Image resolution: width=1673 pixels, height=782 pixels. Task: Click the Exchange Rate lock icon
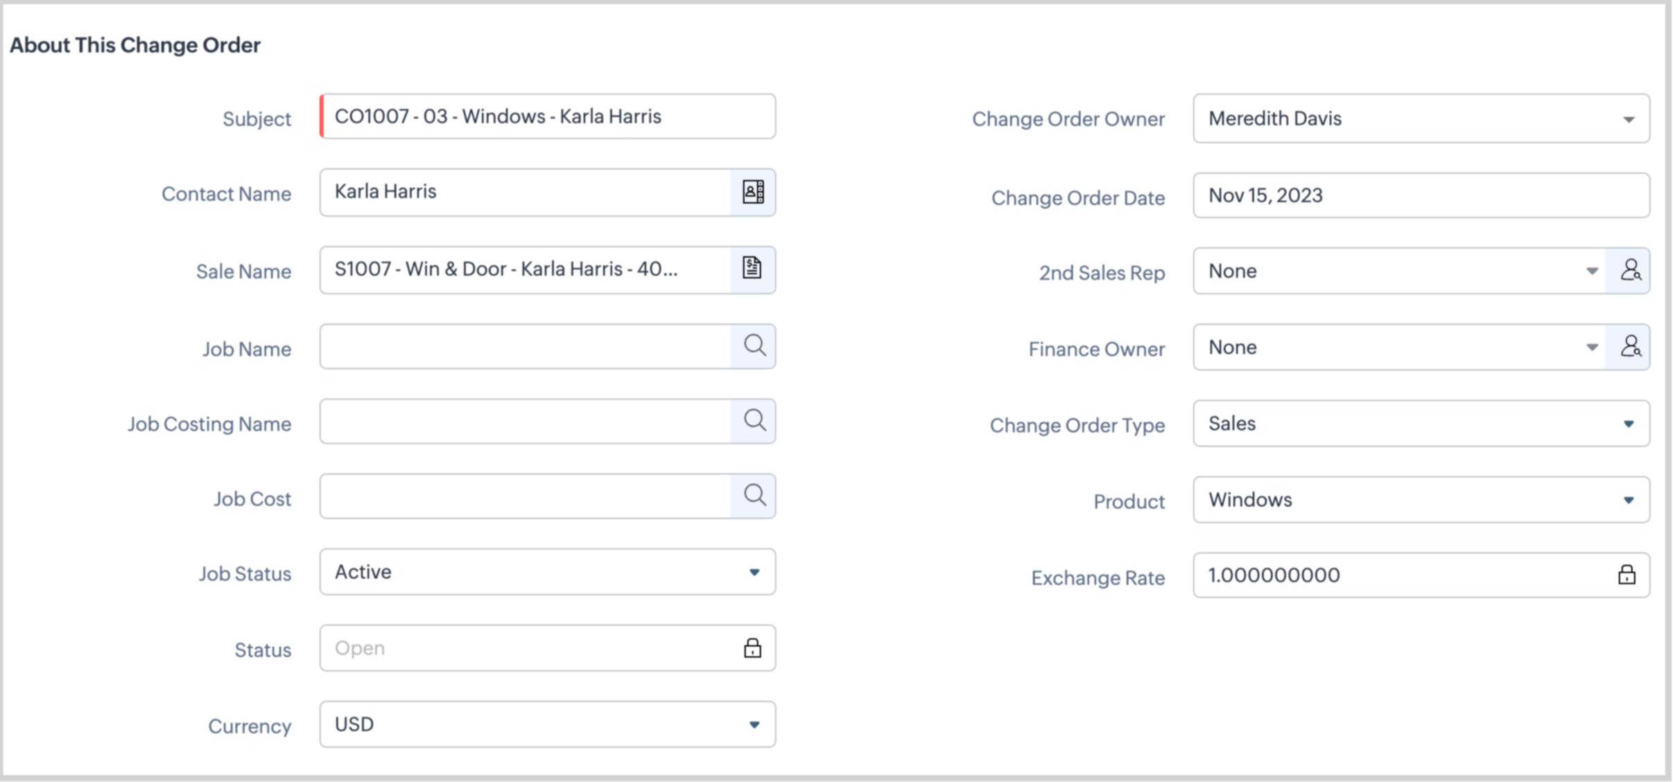click(1627, 575)
